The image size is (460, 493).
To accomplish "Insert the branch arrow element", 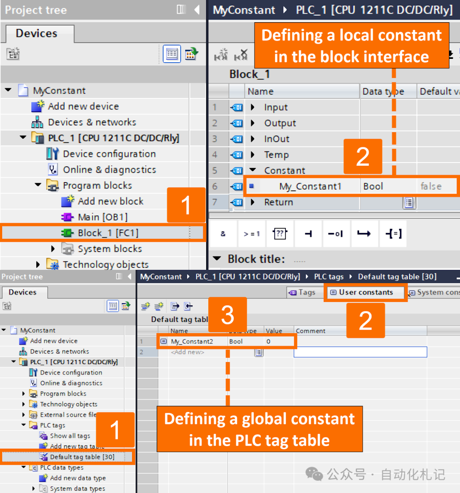I will [364, 234].
